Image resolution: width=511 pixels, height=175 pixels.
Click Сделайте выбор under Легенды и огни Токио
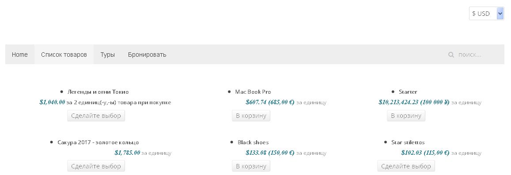(x=96, y=116)
